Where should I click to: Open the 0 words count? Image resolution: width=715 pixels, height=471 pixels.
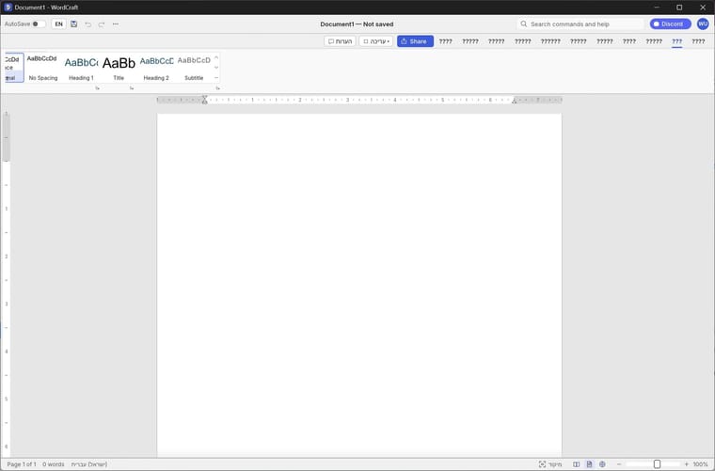(54, 464)
